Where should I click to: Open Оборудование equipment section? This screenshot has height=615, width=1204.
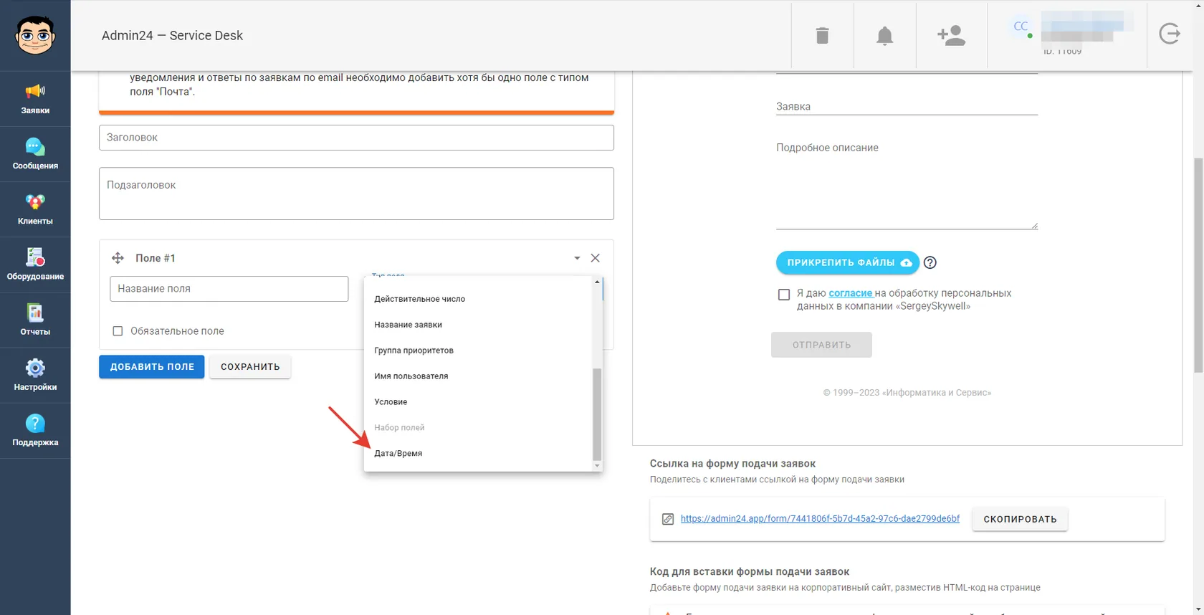pos(35,264)
